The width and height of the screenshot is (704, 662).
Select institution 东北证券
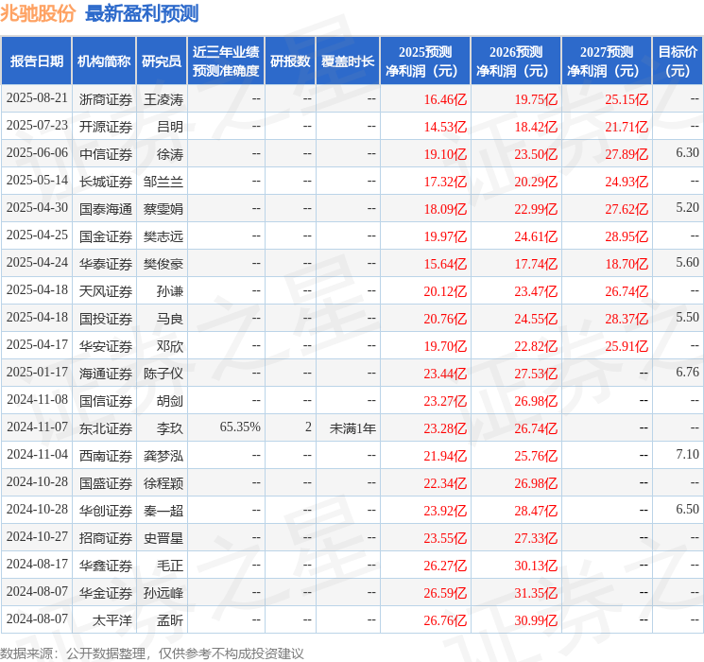106,428
